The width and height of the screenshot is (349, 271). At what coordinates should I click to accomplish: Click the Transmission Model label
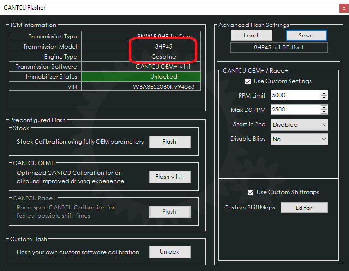[x=50, y=46]
